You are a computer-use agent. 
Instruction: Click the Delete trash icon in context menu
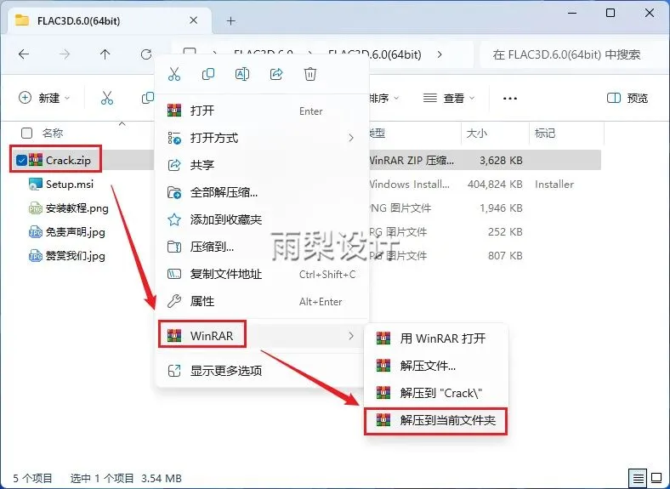310,74
